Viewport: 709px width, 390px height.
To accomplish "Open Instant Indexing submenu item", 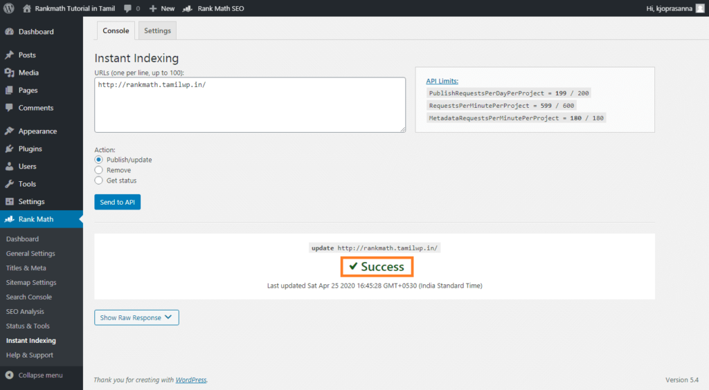I will tap(31, 340).
